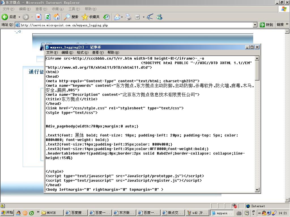This screenshot has width=290, height=217.
Task: Open the IE 查看 (View) menu
Action: (x=41, y=9)
